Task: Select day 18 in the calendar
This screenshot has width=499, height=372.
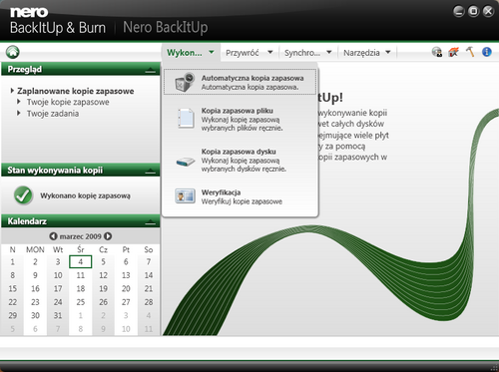Action: click(81, 288)
